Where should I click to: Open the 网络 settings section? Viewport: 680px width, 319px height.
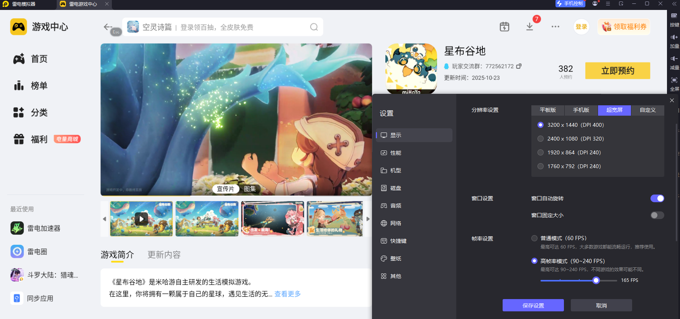click(414, 223)
